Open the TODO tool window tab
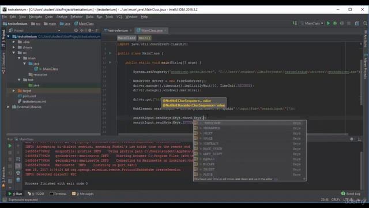 [36, 194]
